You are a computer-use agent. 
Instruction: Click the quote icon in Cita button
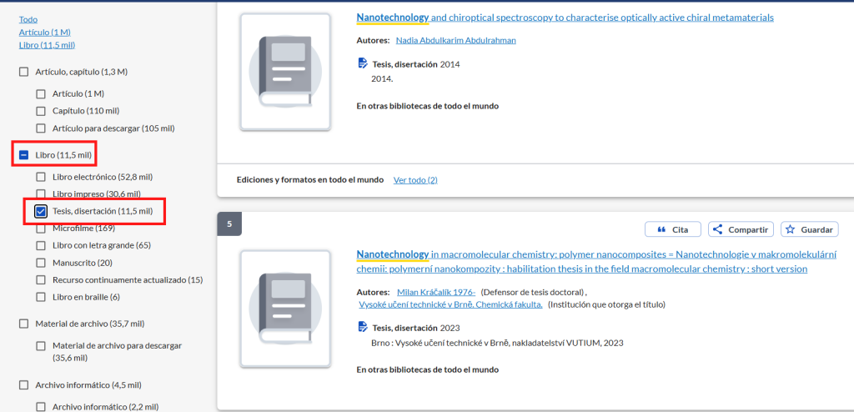[x=661, y=230]
